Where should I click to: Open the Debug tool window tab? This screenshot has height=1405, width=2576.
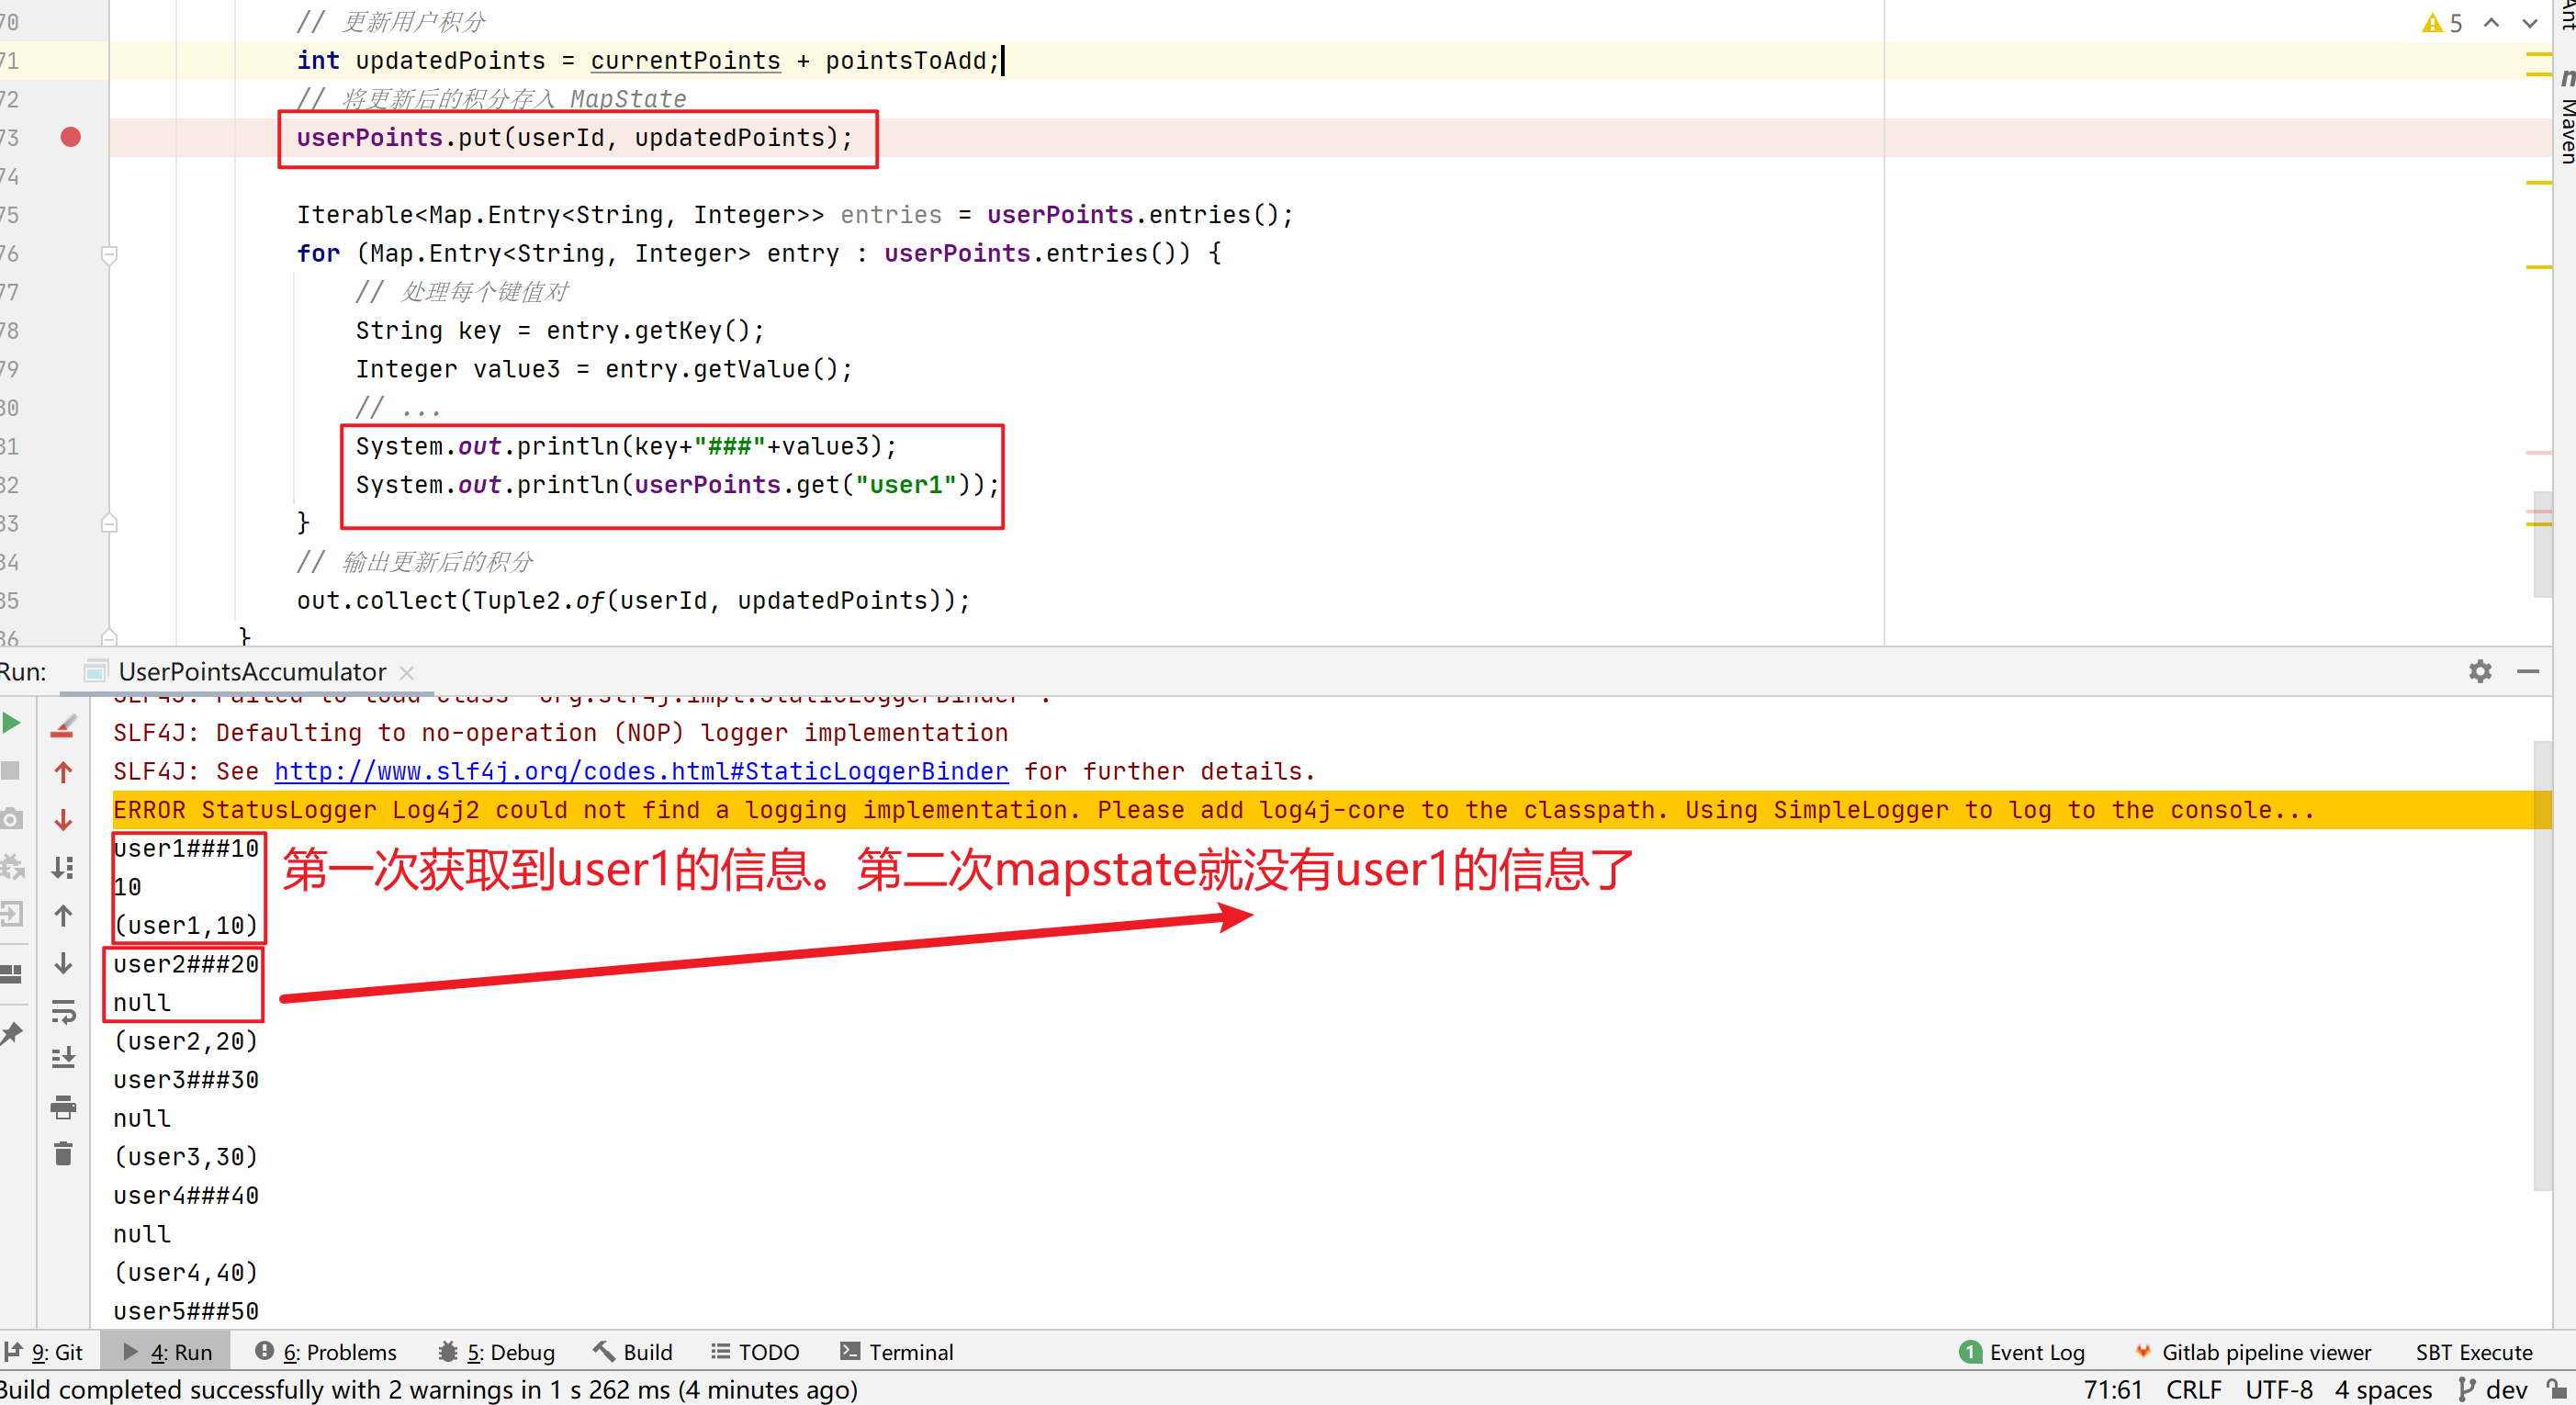pos(496,1352)
